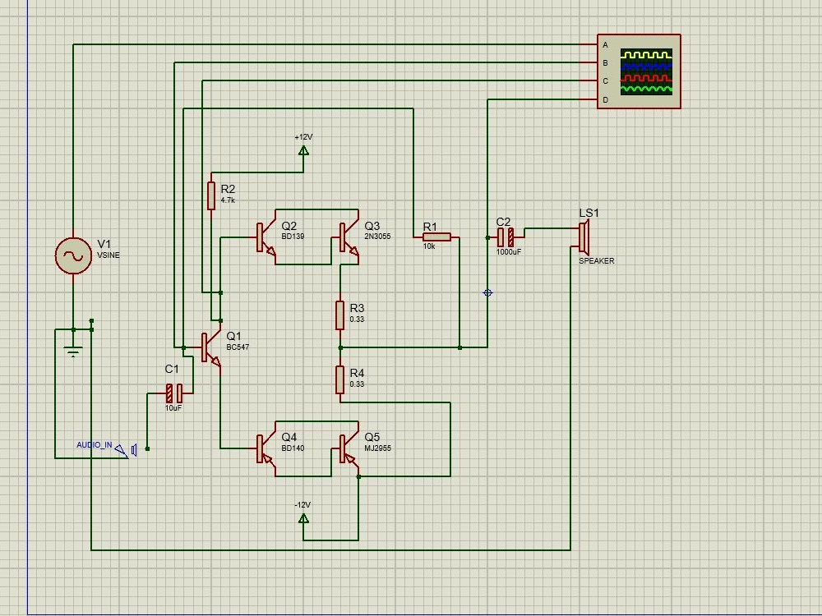Click the -12V terminal label
Screen dimensions: 822x616
[x=303, y=505]
